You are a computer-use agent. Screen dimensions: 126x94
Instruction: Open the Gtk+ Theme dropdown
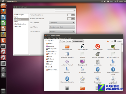coord(62,23)
